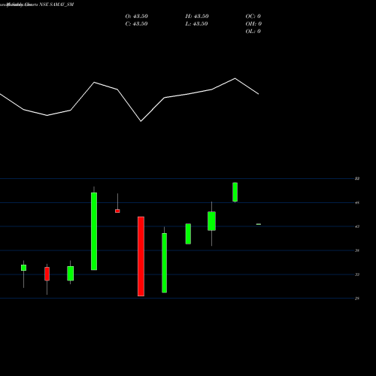Image resolution: width=376 pixels, height=376 pixels.
Task: Click the 52 price axis label
Action: 357,178
